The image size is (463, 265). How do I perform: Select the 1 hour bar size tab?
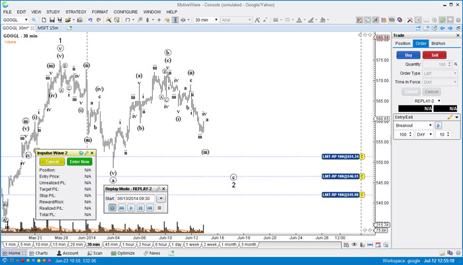128,244
